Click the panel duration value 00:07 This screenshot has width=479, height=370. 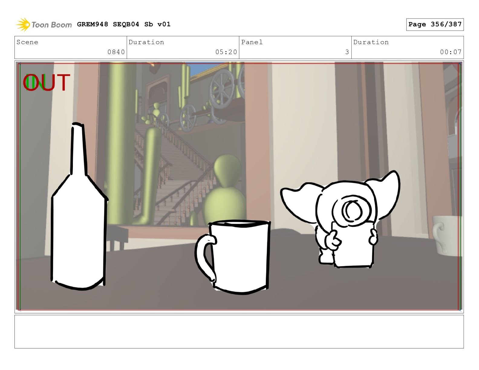click(x=451, y=52)
